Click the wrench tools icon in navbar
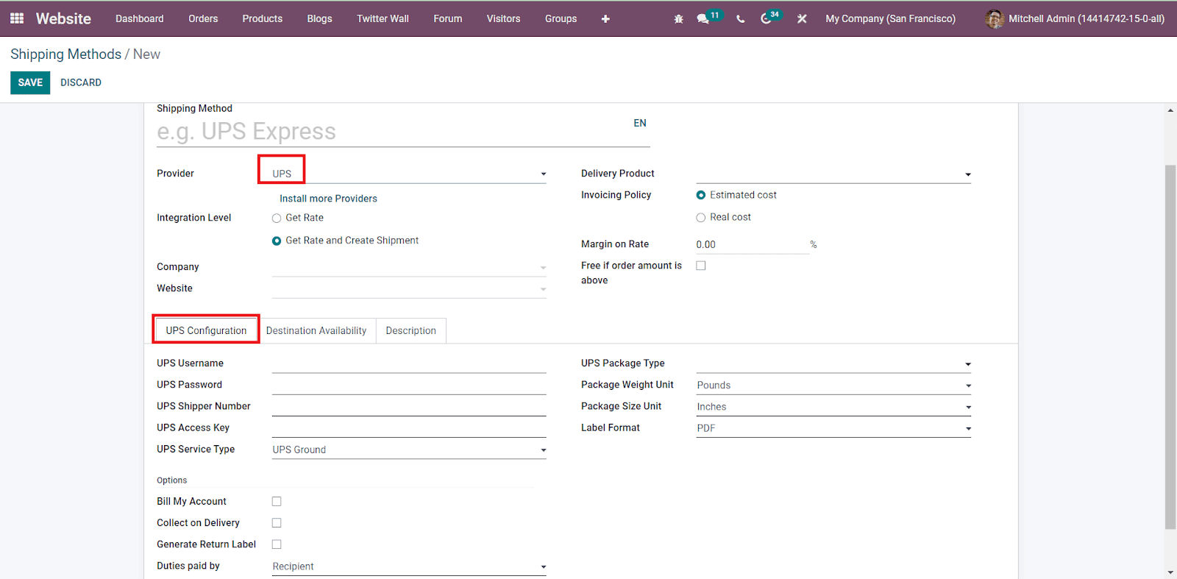Viewport: 1177px width, 579px height. pos(802,19)
